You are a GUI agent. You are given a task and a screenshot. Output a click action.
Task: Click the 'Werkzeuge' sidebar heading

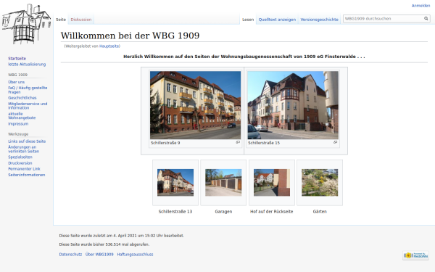(x=18, y=134)
